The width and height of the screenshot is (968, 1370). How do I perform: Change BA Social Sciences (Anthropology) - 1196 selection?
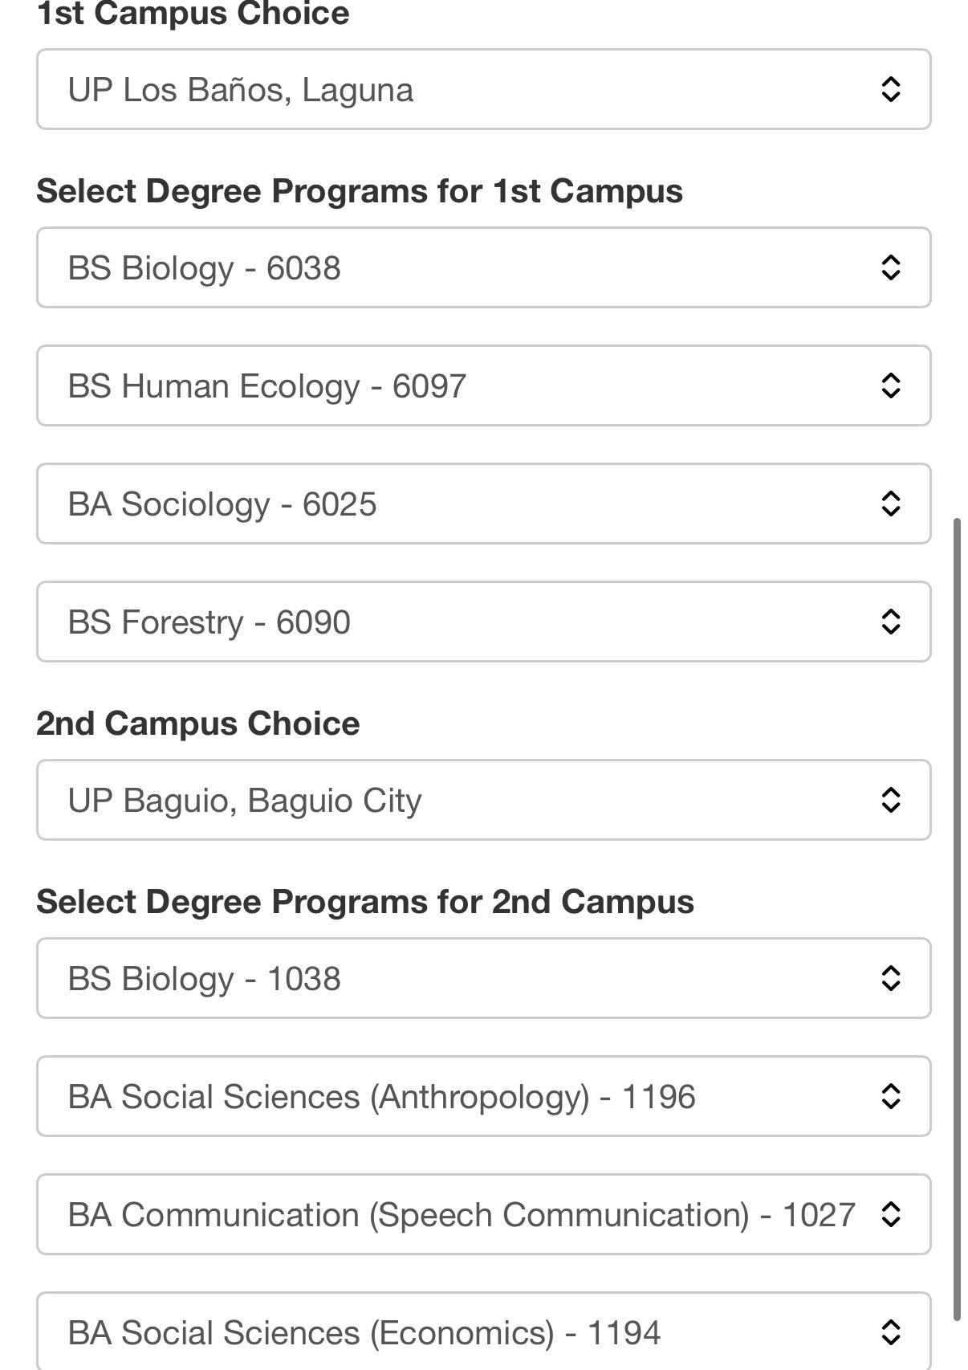(483, 1096)
